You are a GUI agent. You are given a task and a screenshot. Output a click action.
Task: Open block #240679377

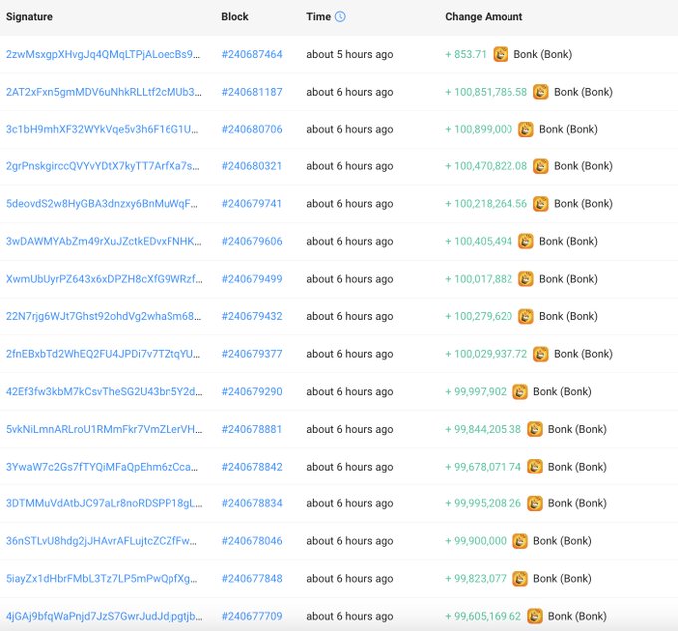252,354
